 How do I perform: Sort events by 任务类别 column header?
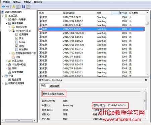pos(137,13)
